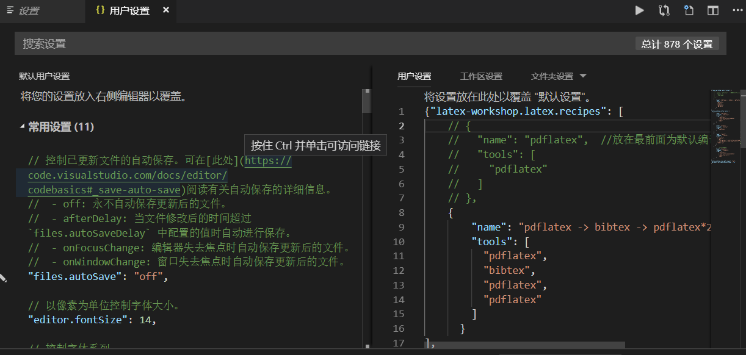Open the 文件夹设置 dropdown arrow
The image size is (746, 355).
click(582, 76)
